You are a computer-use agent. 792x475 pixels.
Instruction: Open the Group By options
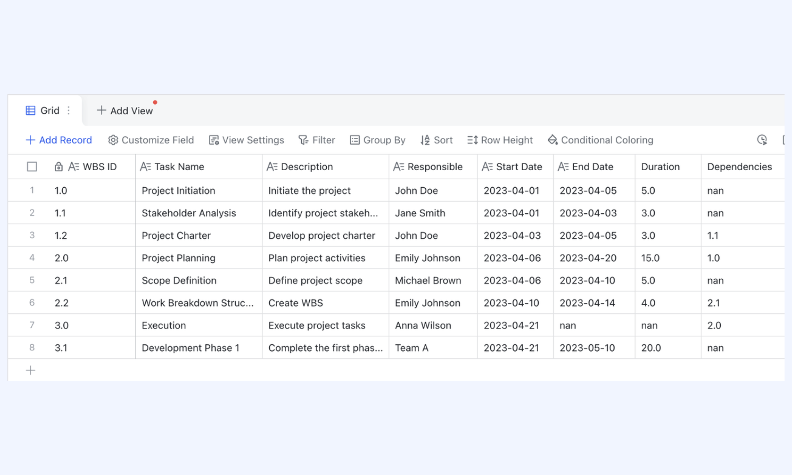point(378,140)
